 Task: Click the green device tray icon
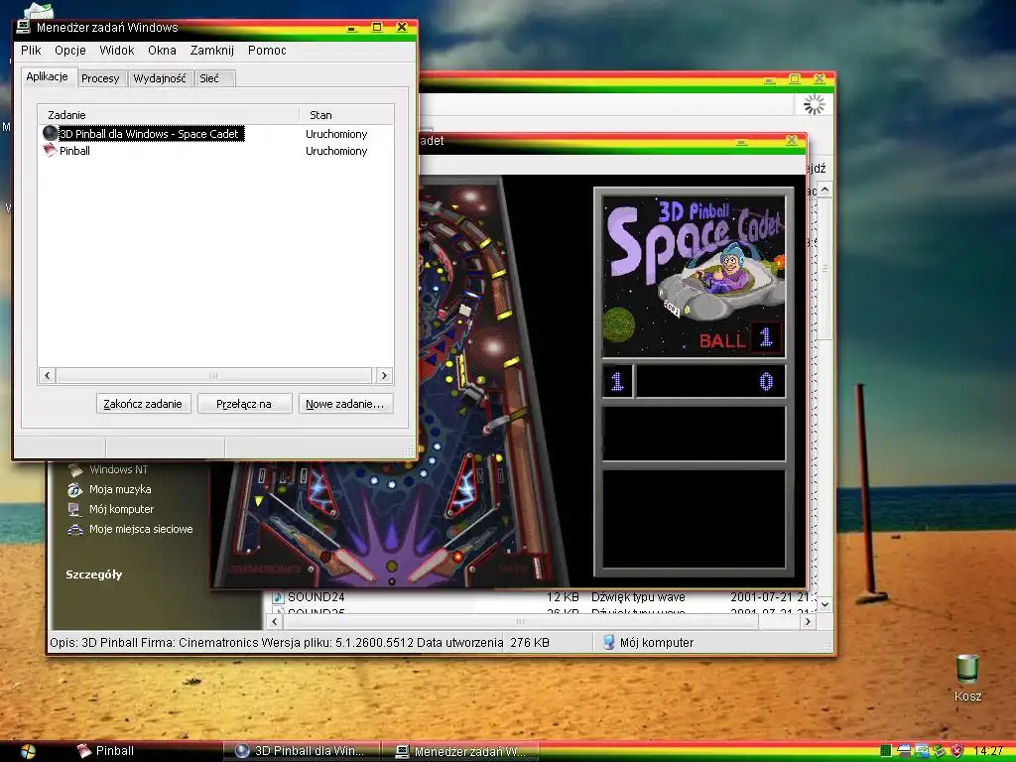939,751
